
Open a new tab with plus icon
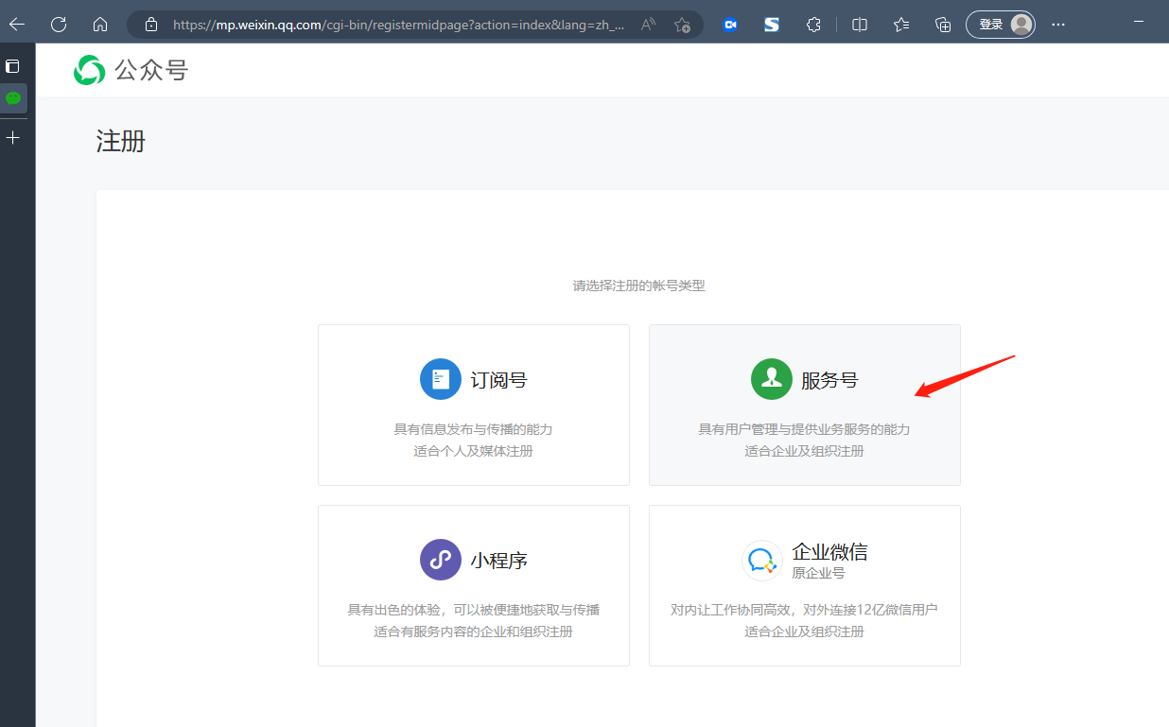pos(13,138)
